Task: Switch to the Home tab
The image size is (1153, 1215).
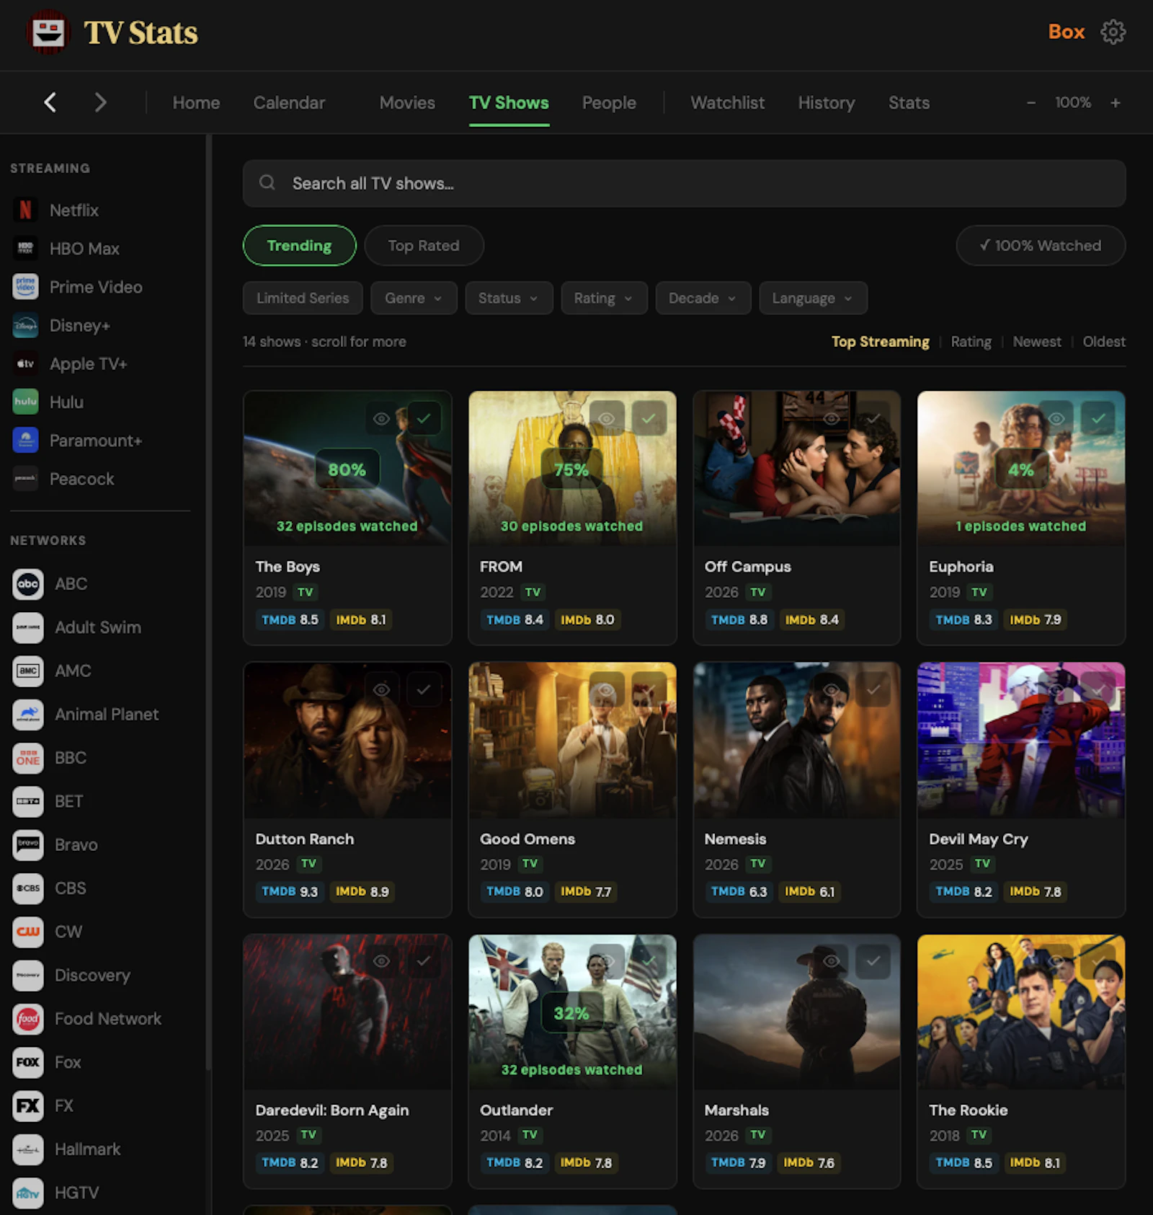Action: tap(196, 102)
